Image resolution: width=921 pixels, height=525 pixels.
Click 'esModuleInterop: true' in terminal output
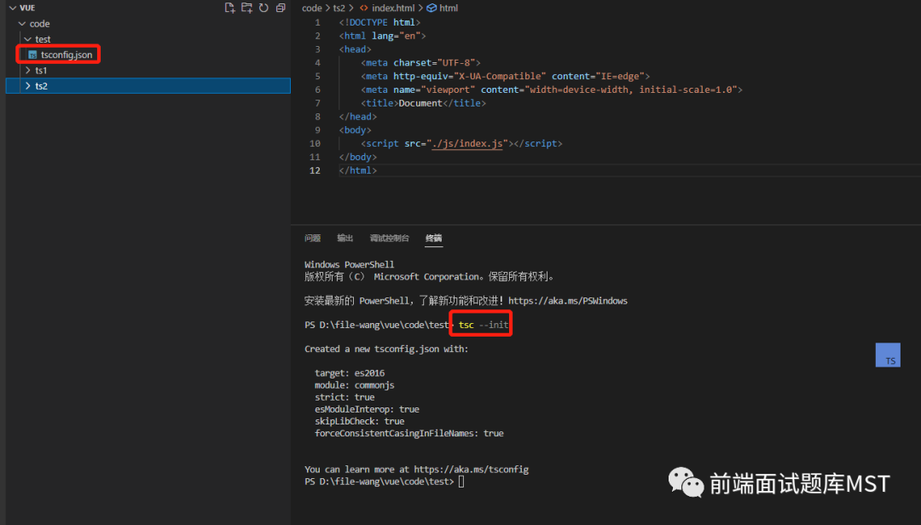(x=367, y=409)
